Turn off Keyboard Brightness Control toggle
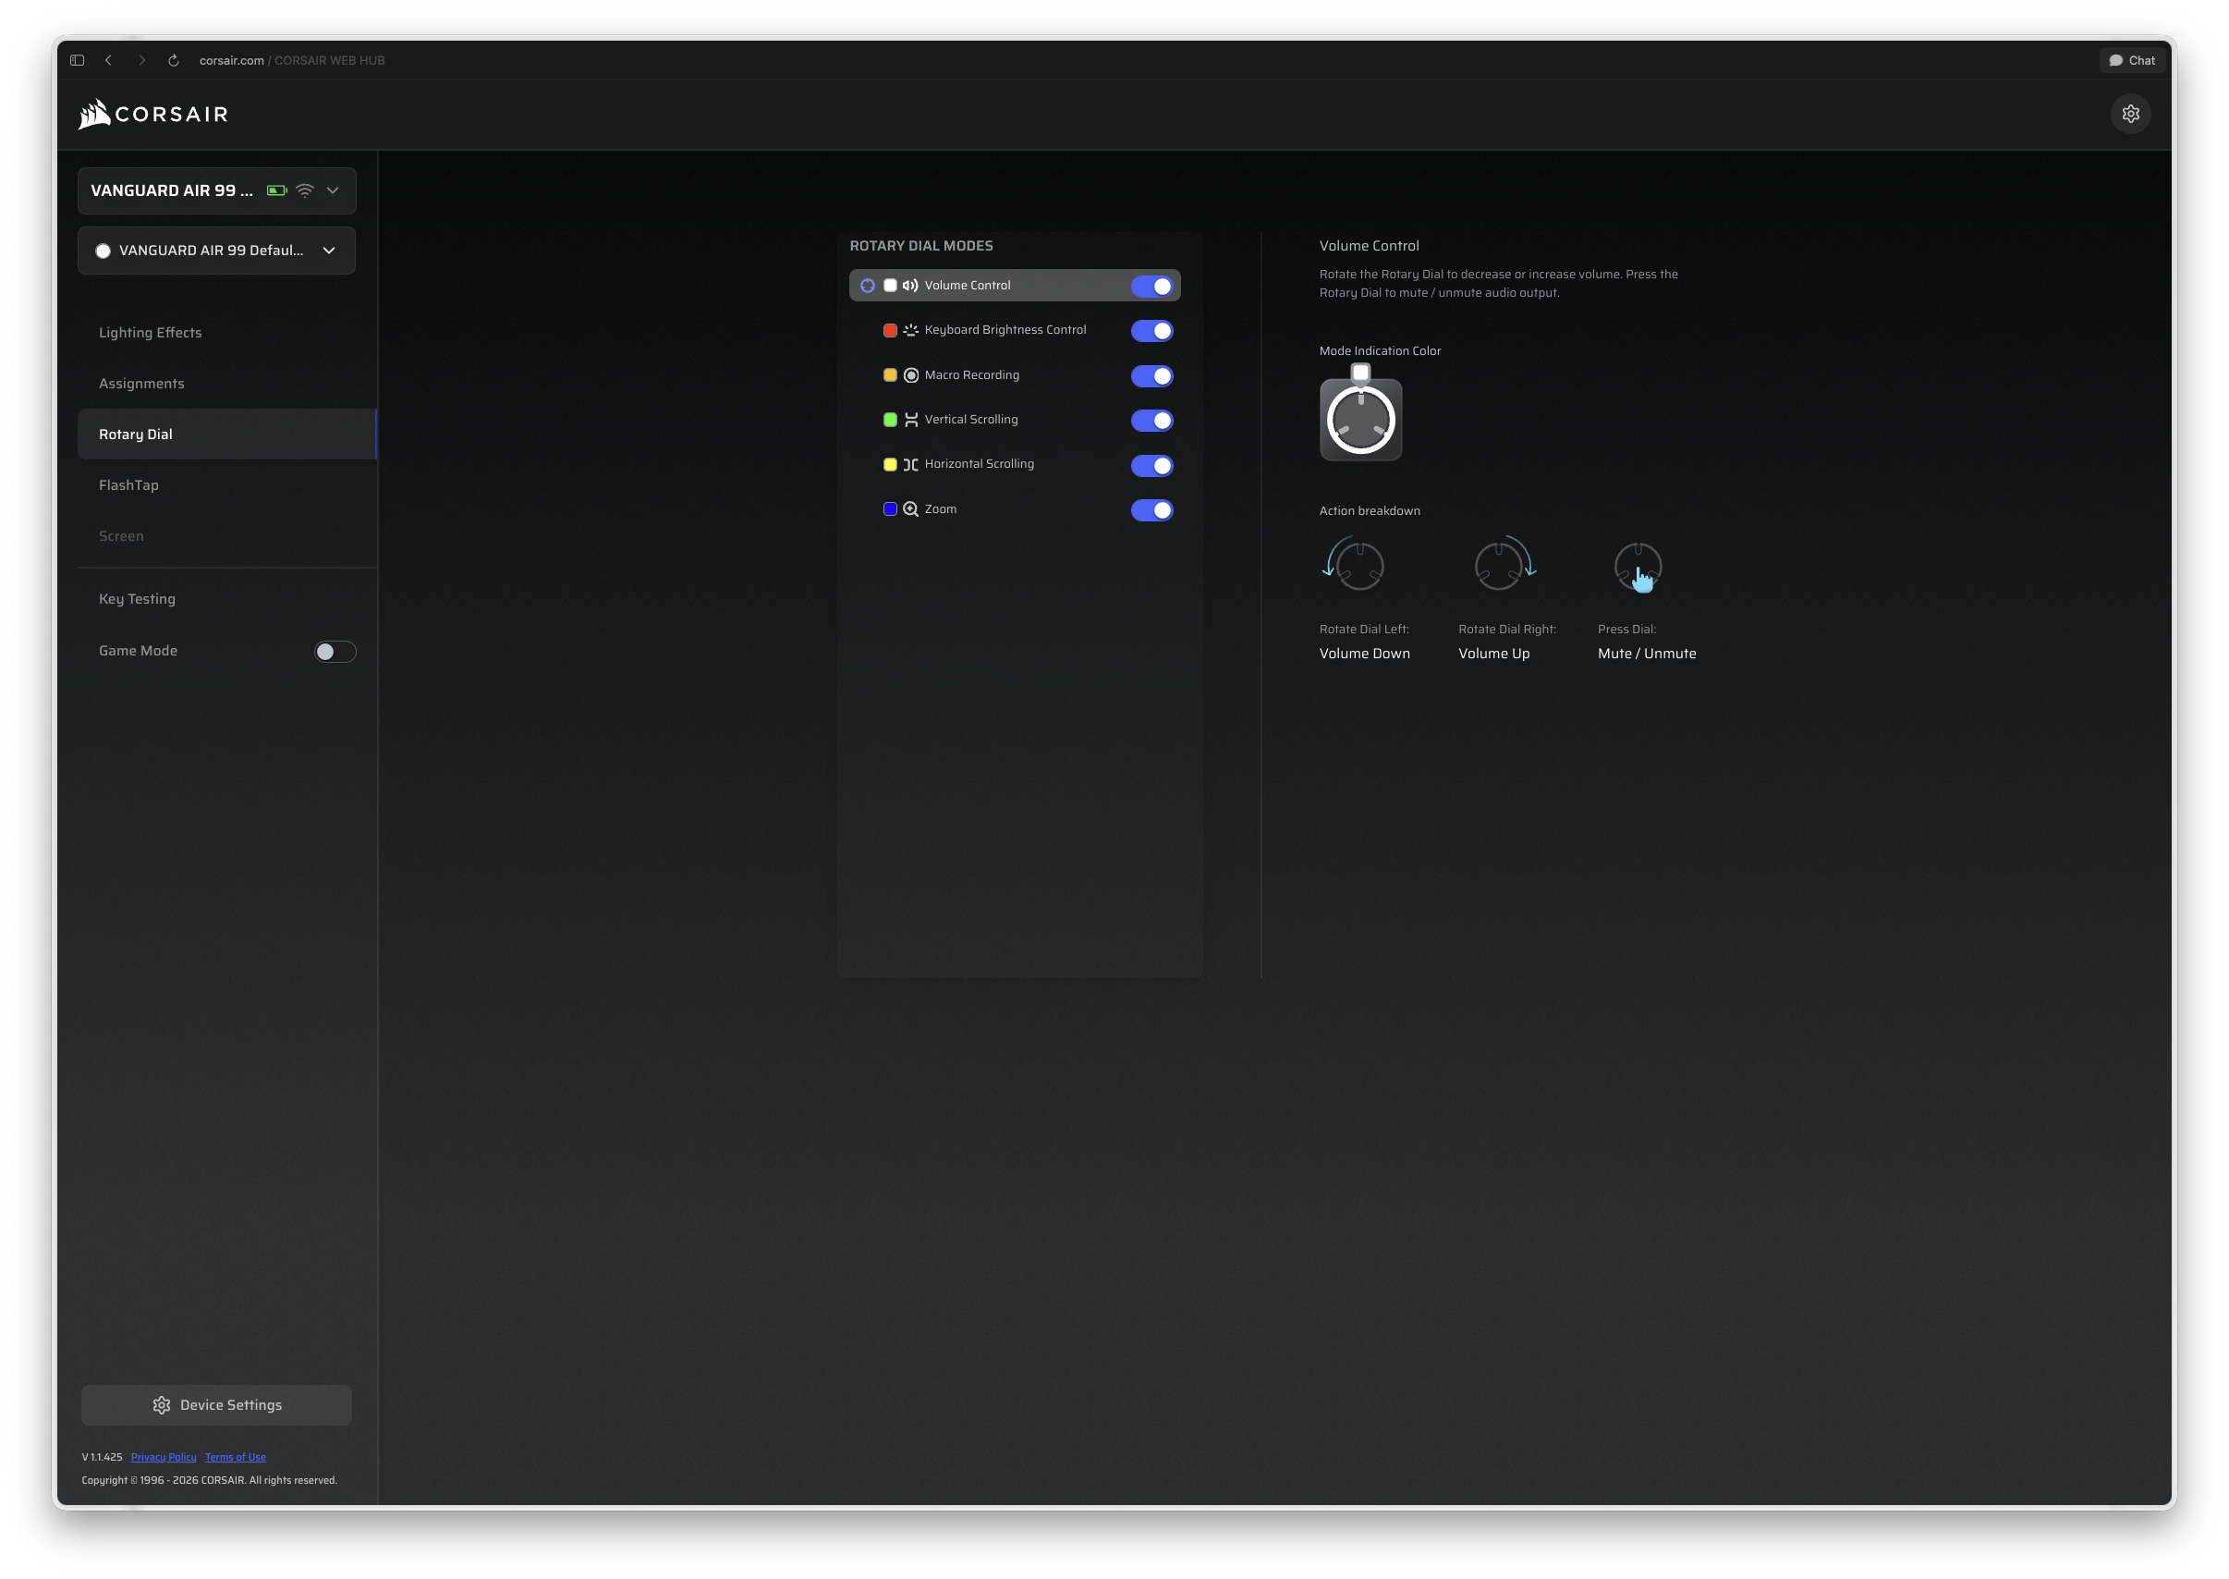 pos(1151,331)
